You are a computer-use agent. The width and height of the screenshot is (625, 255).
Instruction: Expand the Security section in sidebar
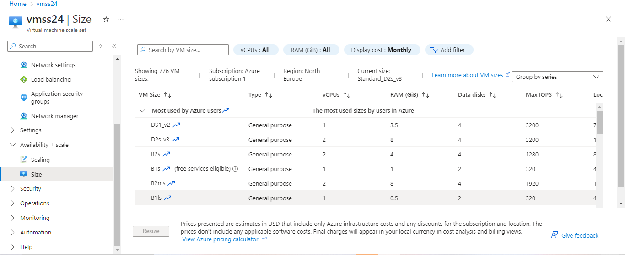point(12,188)
